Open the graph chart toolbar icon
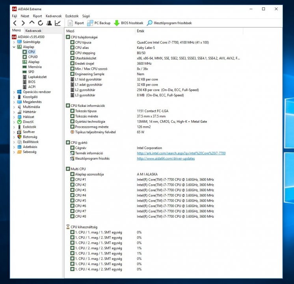 [58, 23]
